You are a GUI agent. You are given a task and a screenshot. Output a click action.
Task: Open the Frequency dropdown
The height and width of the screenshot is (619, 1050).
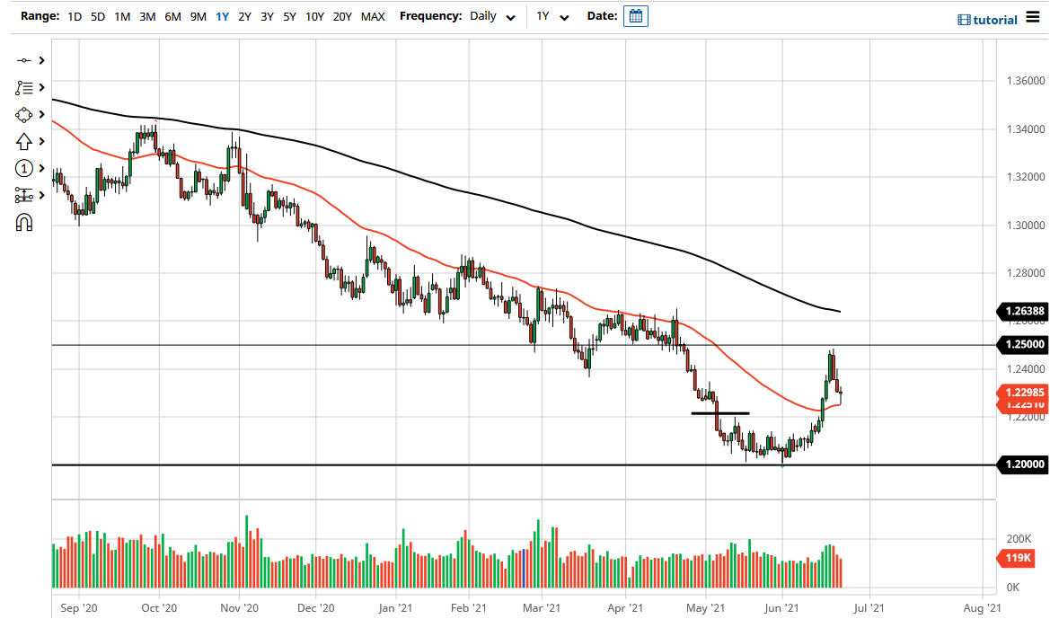pos(510,16)
